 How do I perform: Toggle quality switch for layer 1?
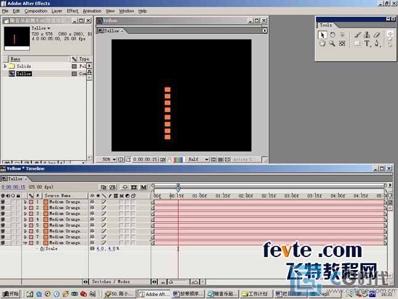[104, 202]
